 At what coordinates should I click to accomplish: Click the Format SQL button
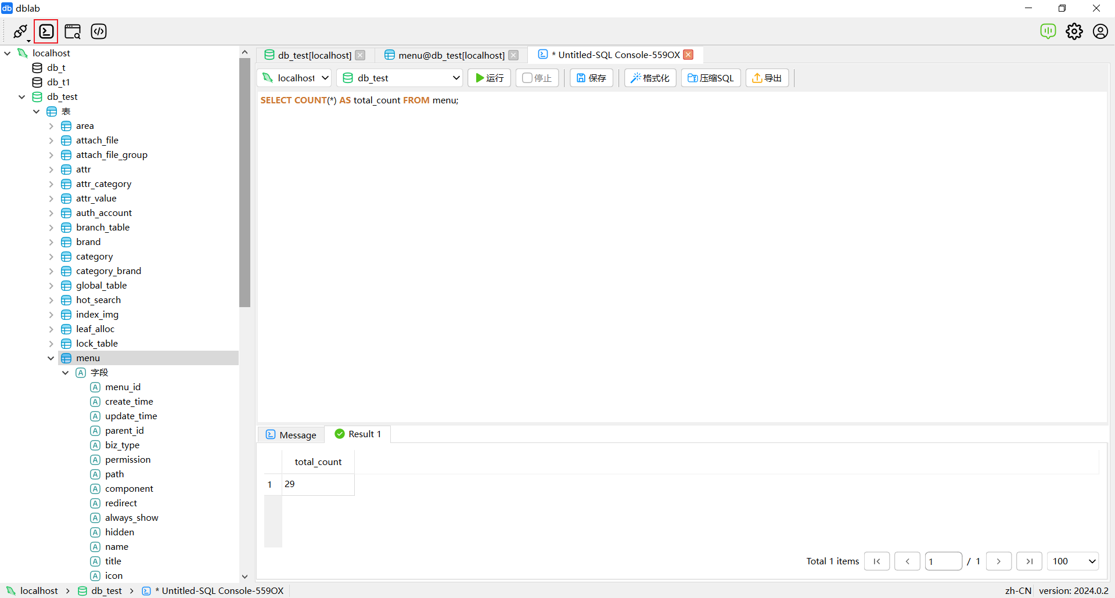click(x=650, y=78)
